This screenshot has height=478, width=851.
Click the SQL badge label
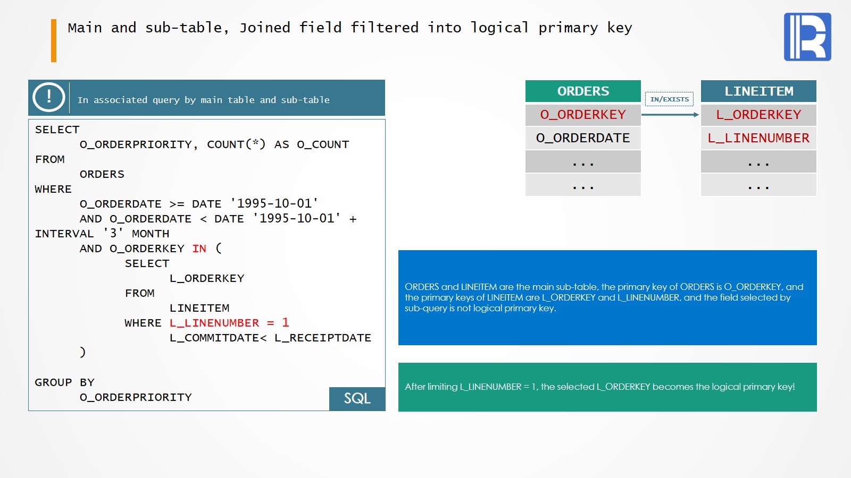pos(357,398)
